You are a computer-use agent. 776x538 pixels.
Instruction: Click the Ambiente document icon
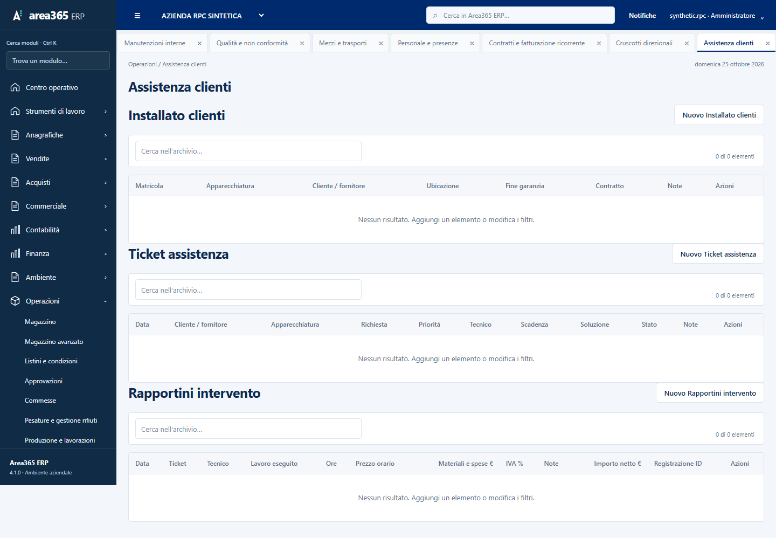(15, 277)
